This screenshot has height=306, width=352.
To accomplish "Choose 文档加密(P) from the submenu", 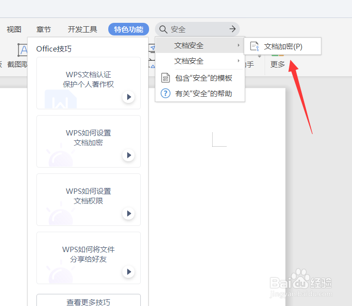I will coord(283,46).
